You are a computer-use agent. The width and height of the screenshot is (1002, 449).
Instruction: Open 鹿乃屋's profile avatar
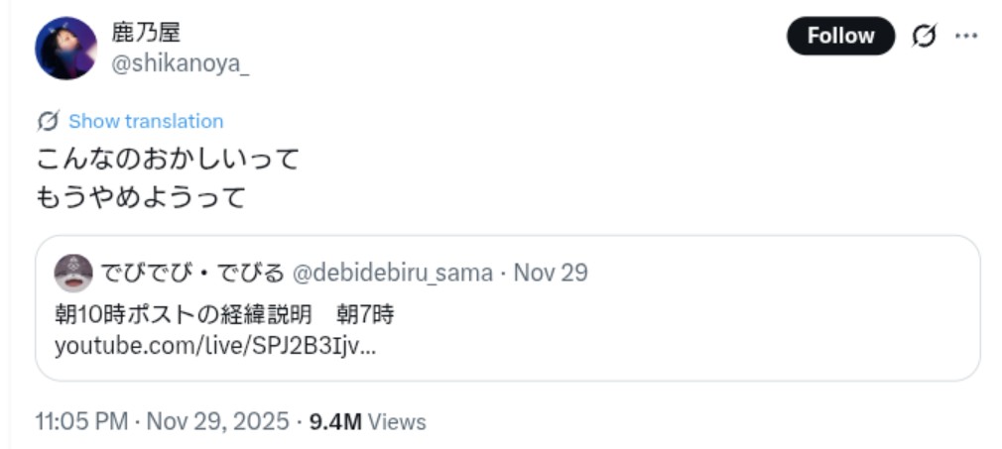pyautogui.click(x=65, y=48)
